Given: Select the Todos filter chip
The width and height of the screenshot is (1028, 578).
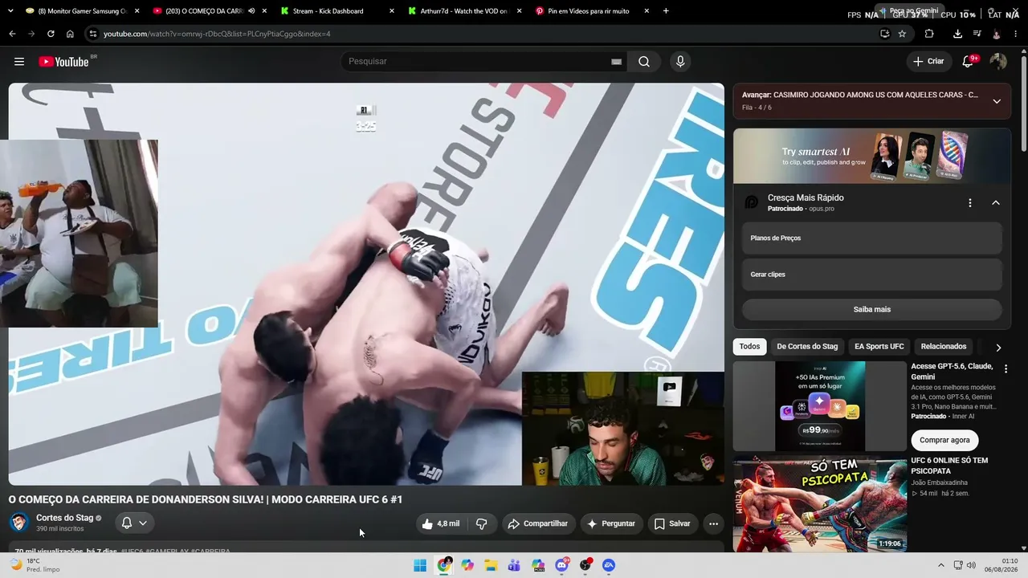Looking at the screenshot, I should pyautogui.click(x=749, y=347).
